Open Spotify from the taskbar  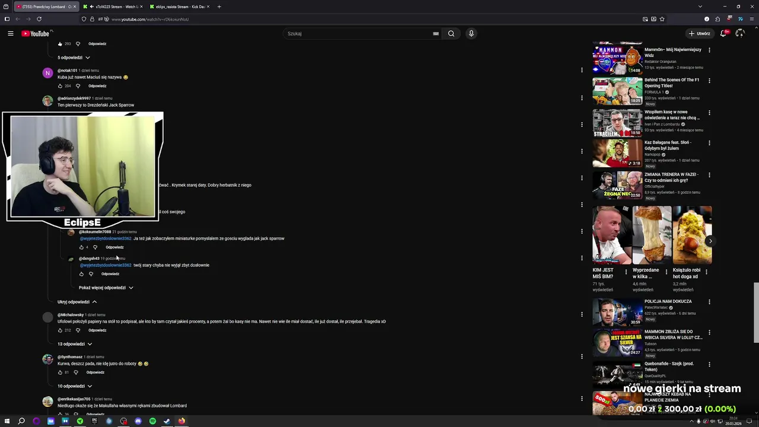tap(152, 421)
